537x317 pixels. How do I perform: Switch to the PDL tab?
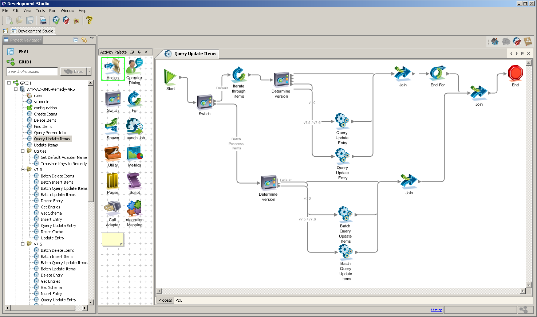point(179,300)
